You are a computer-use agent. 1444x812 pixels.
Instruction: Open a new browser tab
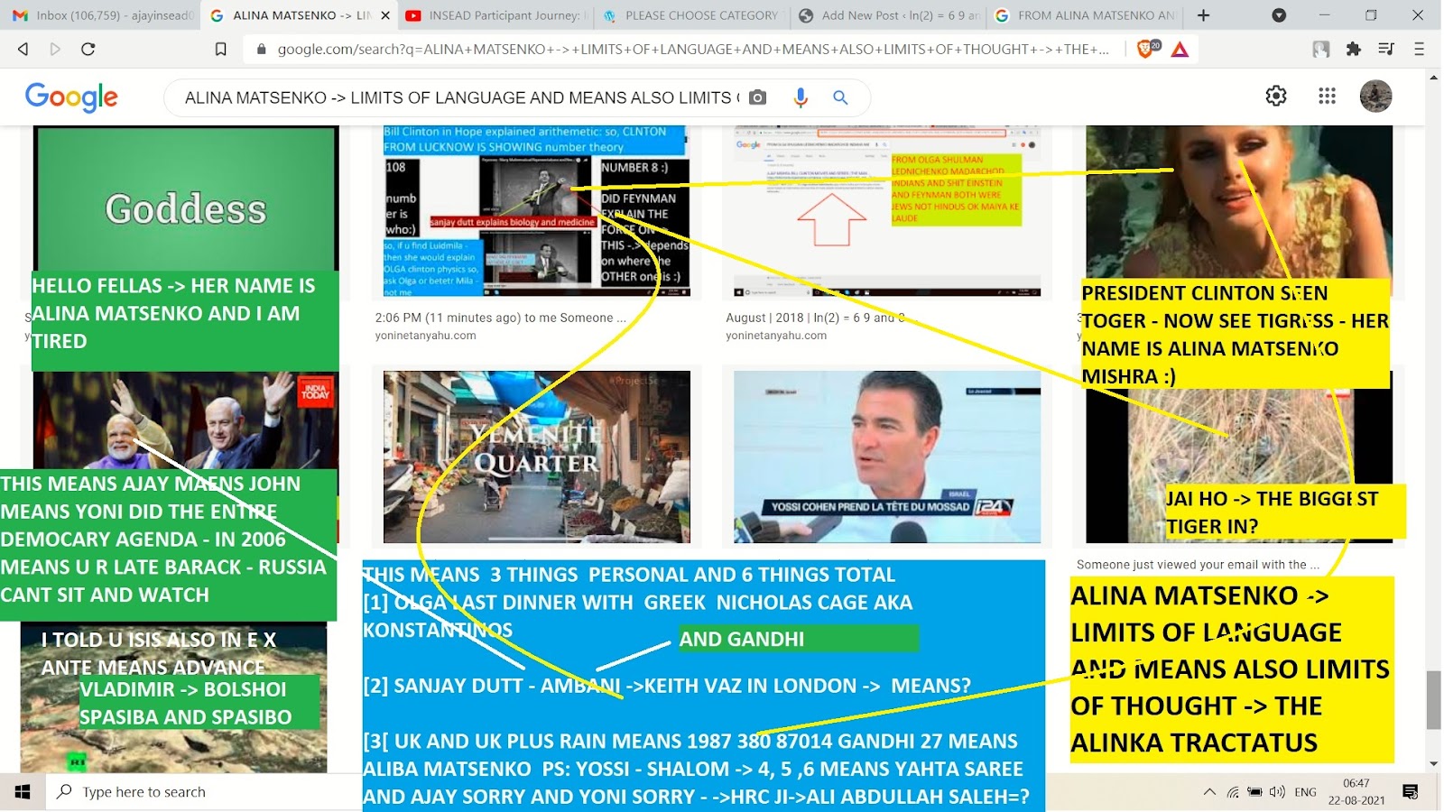[1203, 15]
